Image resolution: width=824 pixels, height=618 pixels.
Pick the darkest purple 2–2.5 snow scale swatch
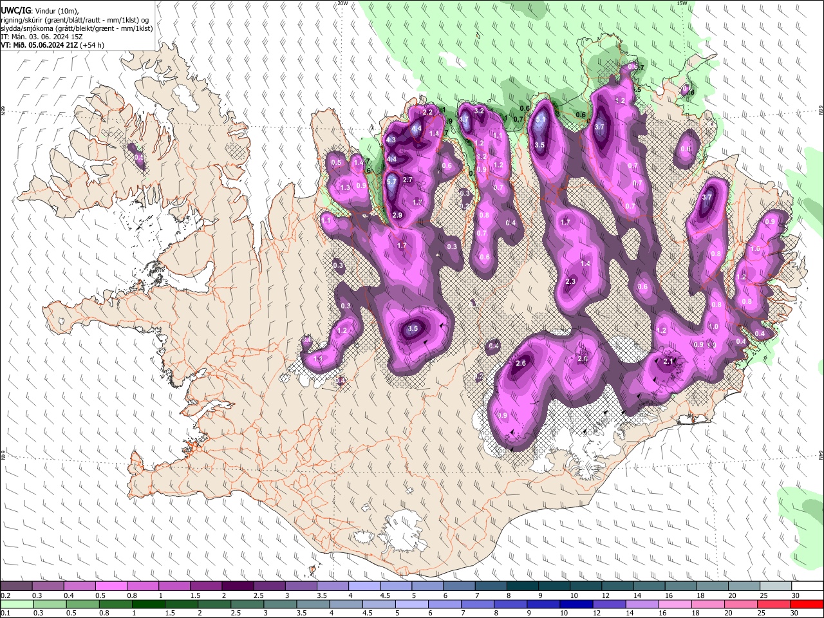pyautogui.click(x=238, y=586)
